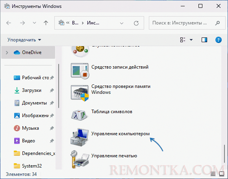This screenshot has height=179, width=228.
Task: Open the Windows Memory Diagnostic chip icon
Action: tap(80, 93)
